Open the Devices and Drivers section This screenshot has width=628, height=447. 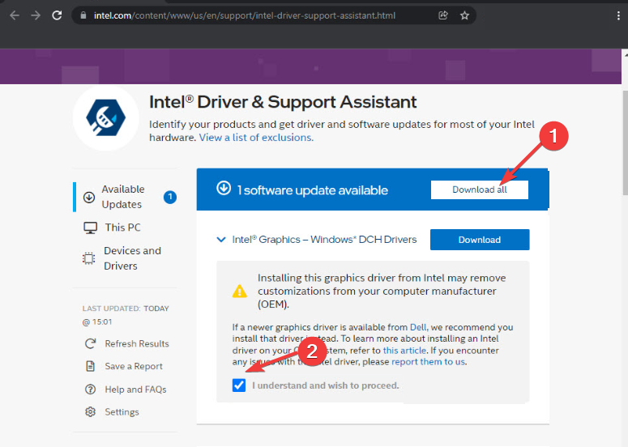(132, 258)
